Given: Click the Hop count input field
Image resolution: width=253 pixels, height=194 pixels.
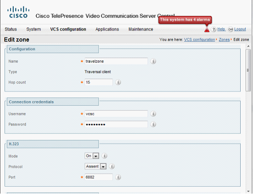Looking at the screenshot, I should coord(99,82).
